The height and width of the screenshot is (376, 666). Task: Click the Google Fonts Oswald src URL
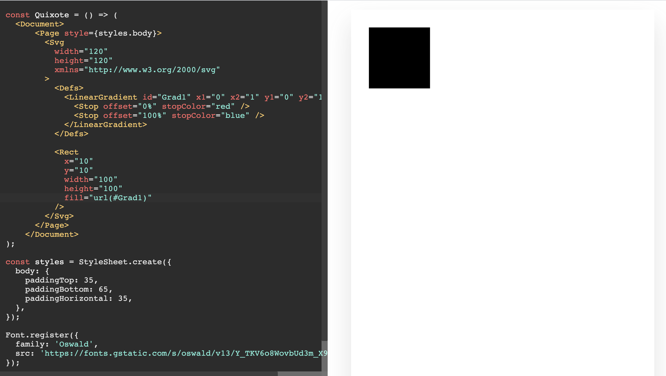click(x=181, y=353)
